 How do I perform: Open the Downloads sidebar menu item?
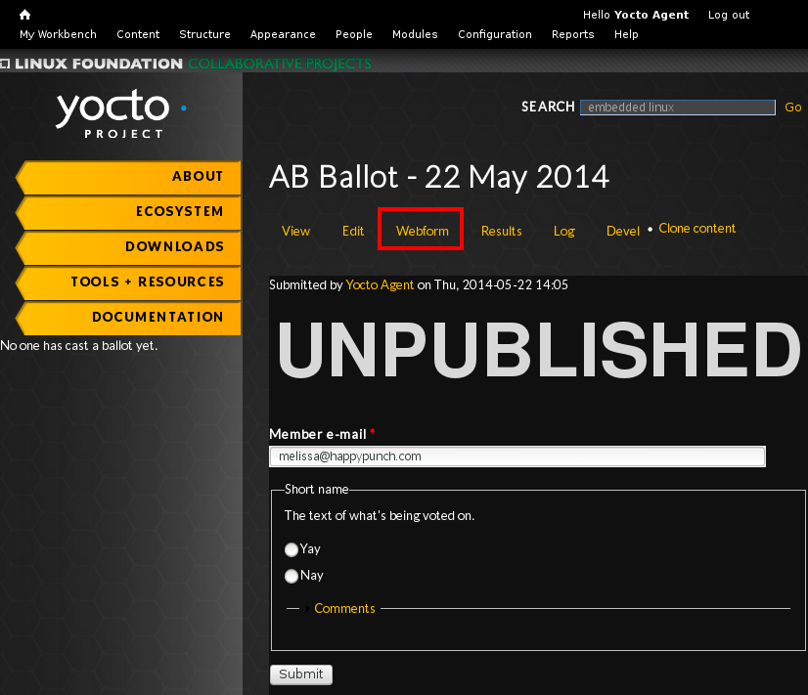pyautogui.click(x=129, y=247)
